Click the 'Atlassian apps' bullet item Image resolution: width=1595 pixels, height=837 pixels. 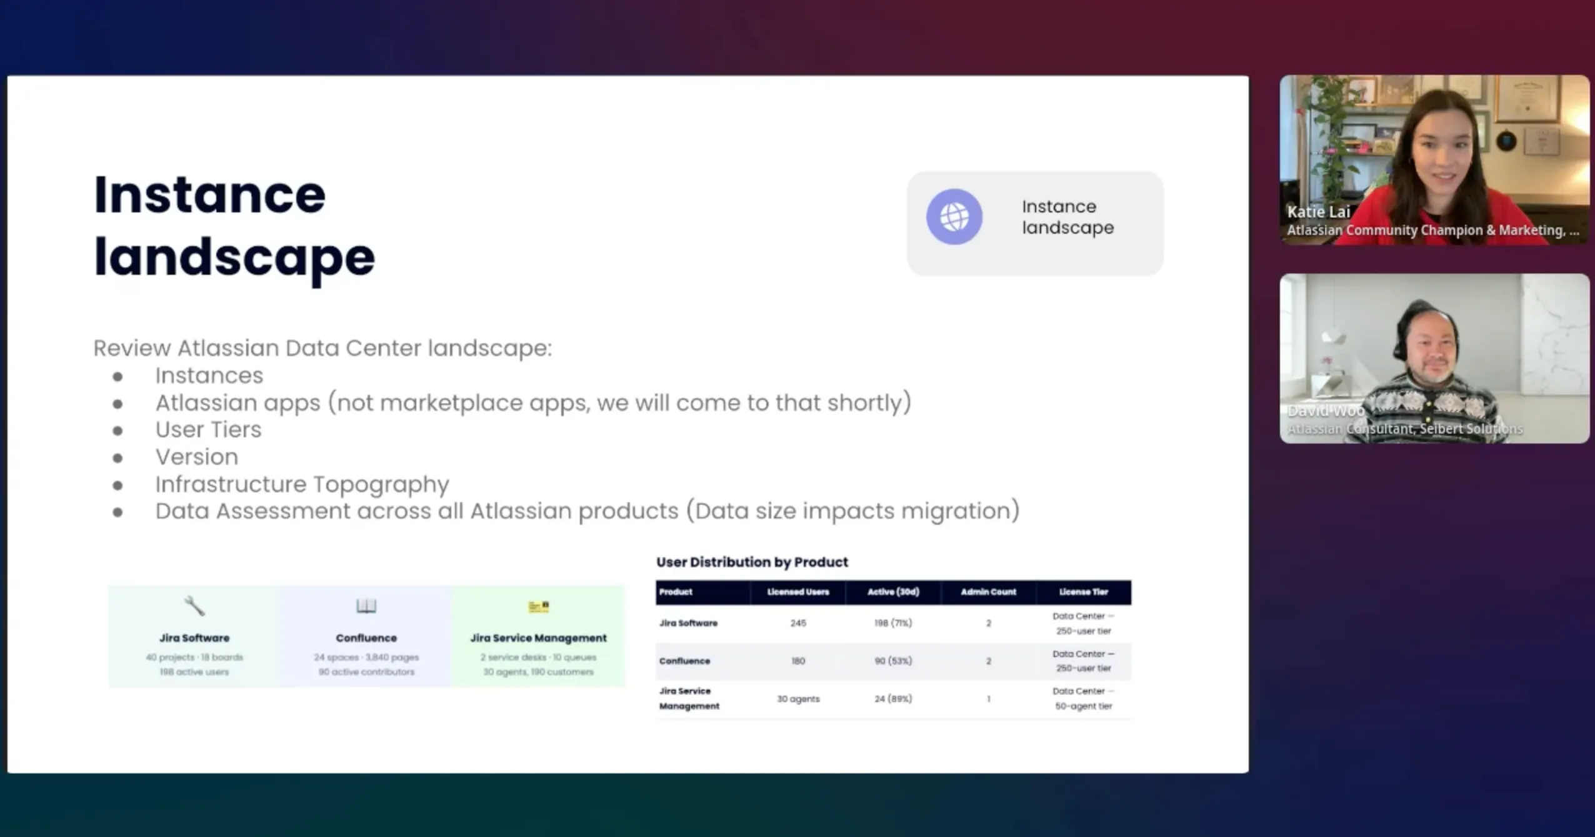click(x=533, y=403)
